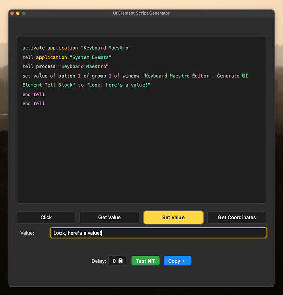The height and width of the screenshot is (295, 283).
Task: Click the line 'tell process "Keyboard Maestro"'
Action: click(66, 66)
